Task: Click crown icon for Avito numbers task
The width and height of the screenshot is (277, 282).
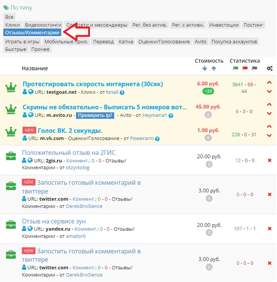Action: (11, 109)
